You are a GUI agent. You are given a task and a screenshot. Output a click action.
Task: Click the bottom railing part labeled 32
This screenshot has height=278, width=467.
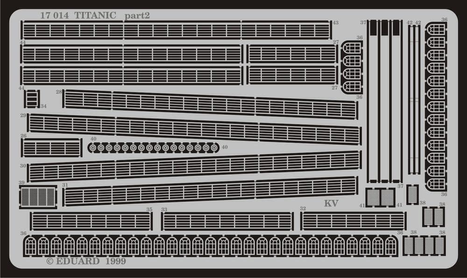pos(353,221)
